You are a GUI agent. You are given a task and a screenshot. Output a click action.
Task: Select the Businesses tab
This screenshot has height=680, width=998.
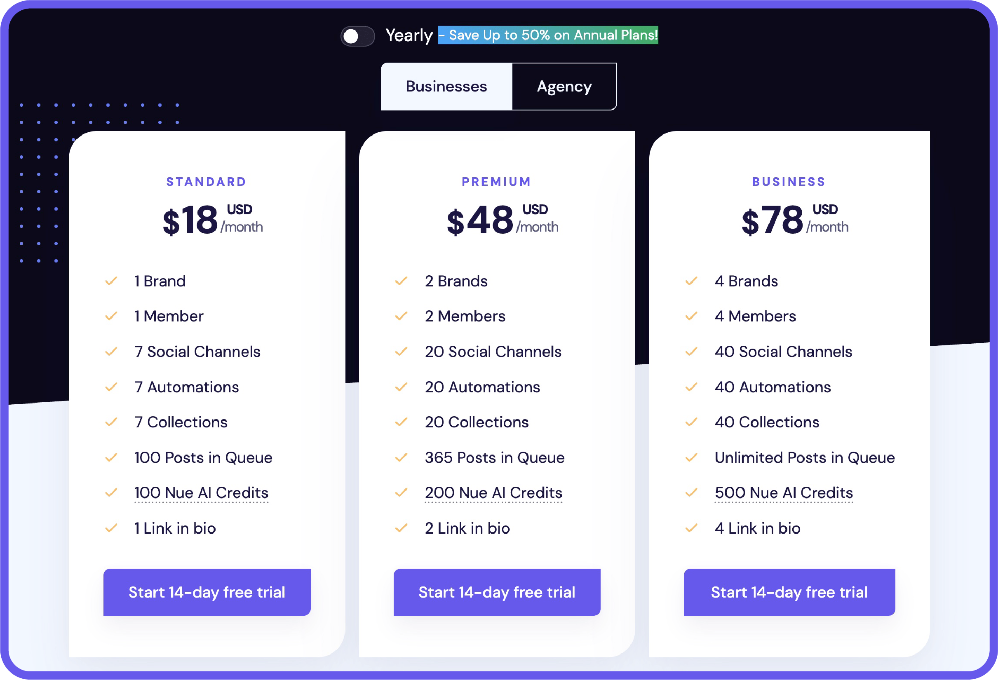click(446, 87)
